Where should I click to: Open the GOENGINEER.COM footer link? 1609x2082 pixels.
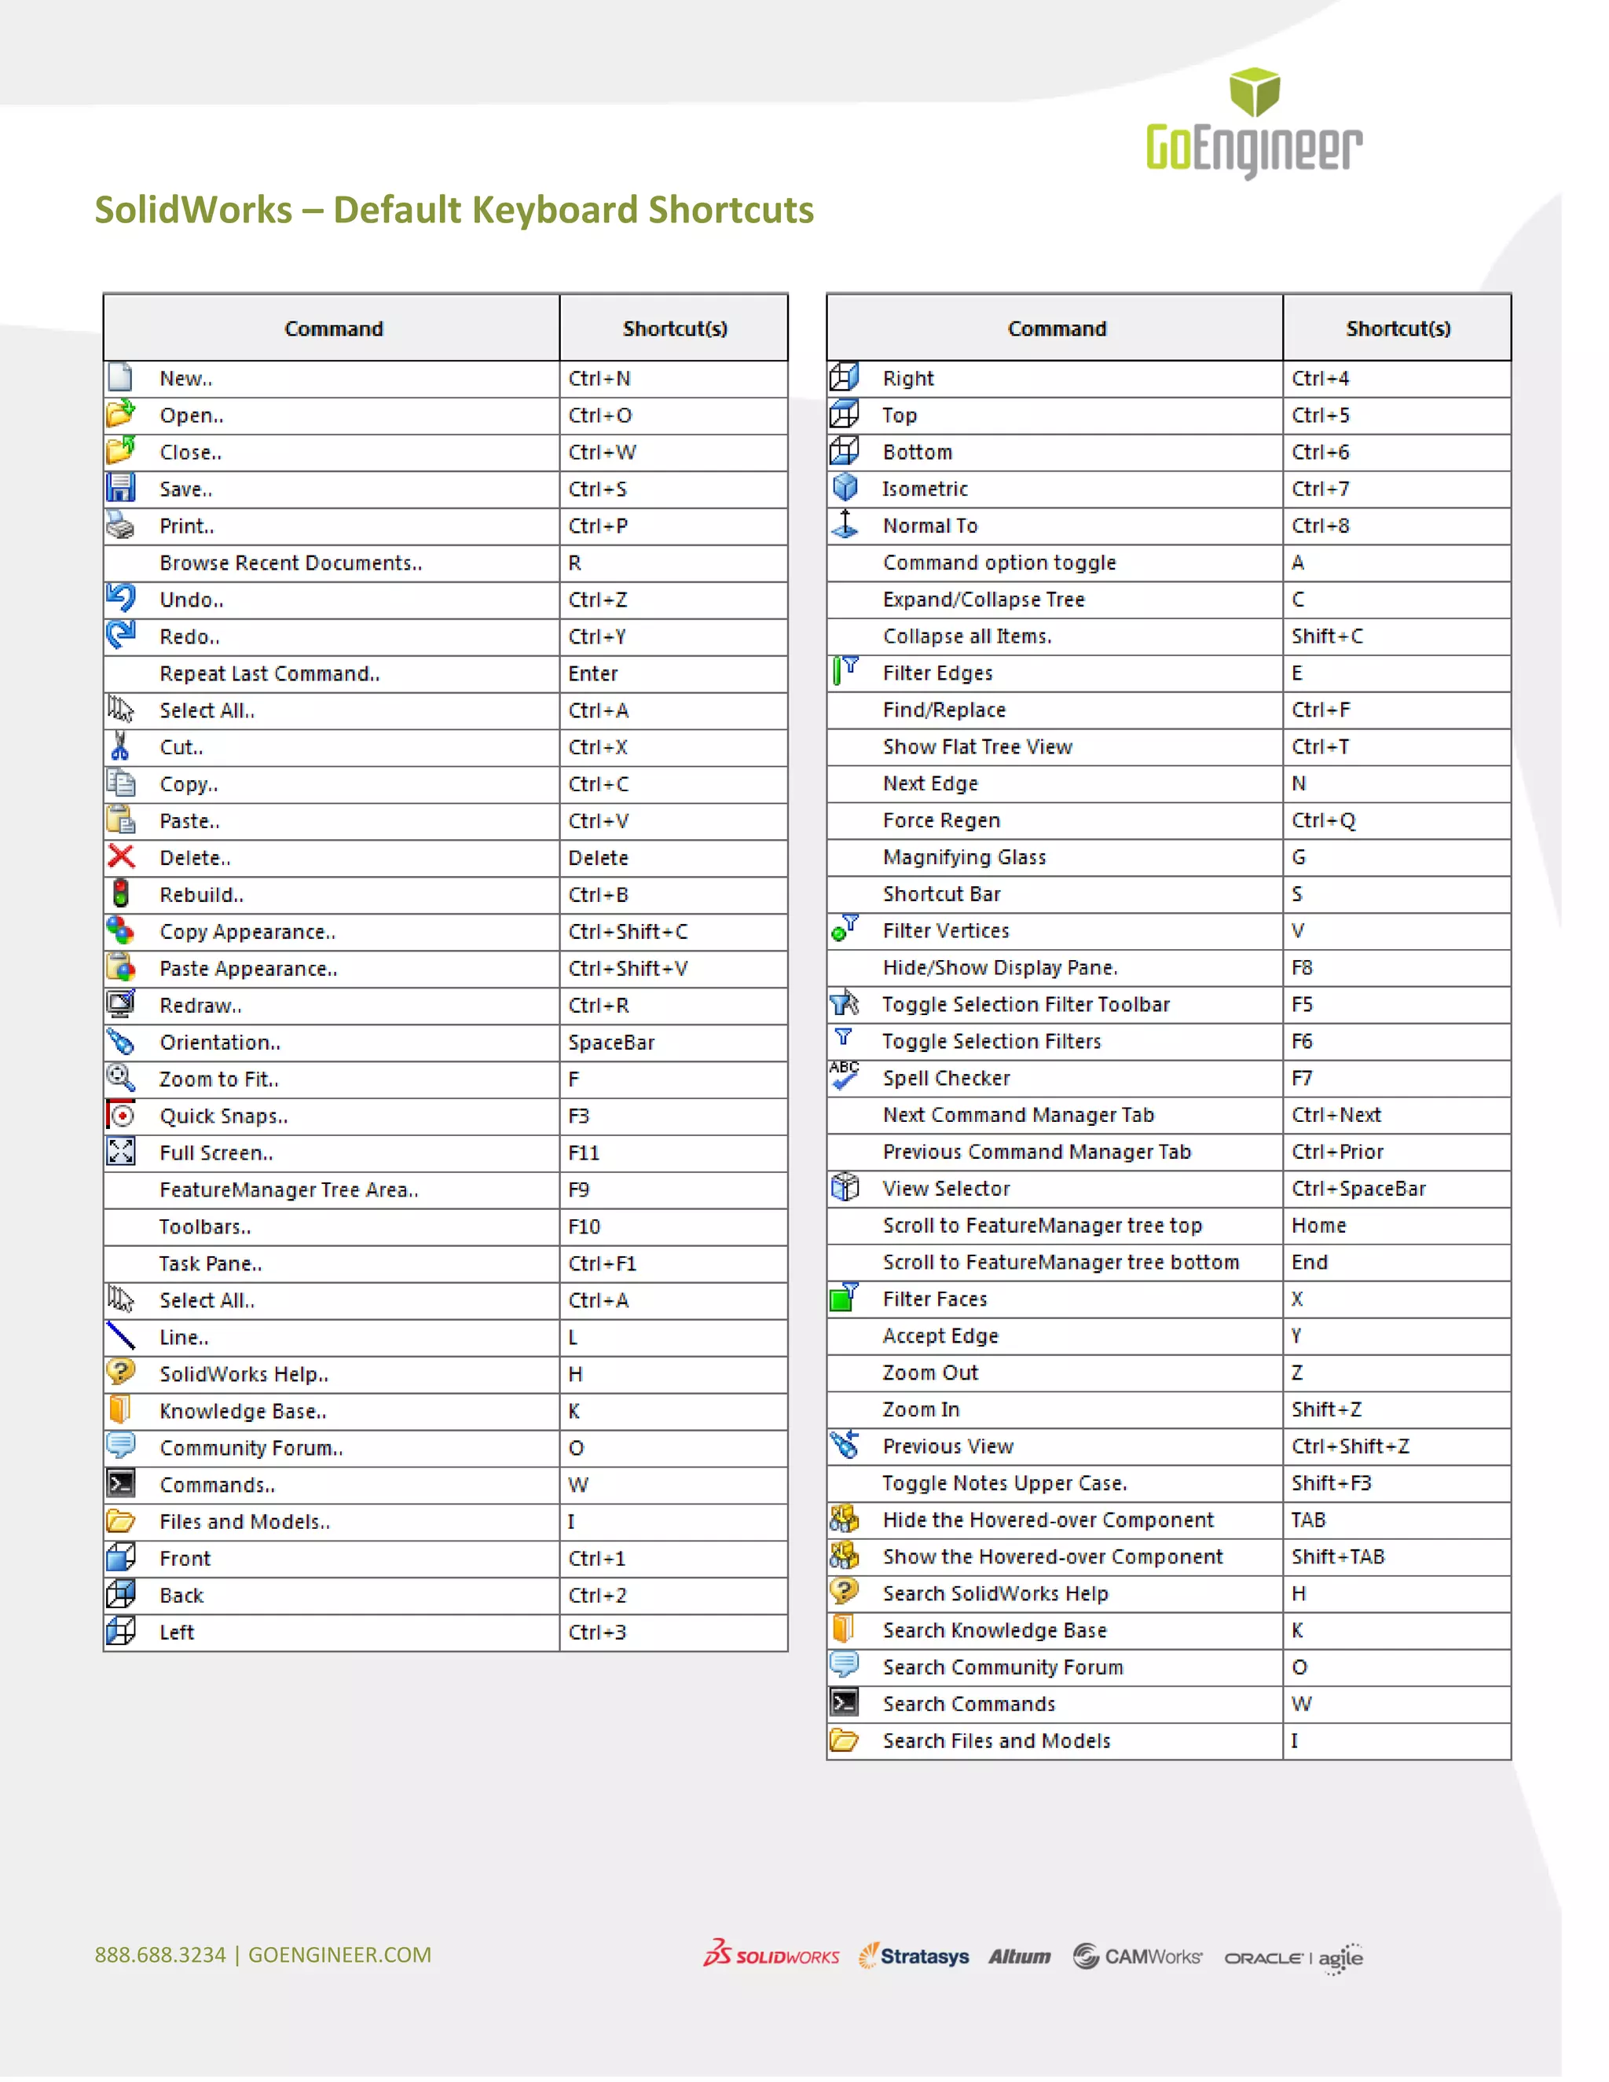pyautogui.click(x=339, y=1956)
